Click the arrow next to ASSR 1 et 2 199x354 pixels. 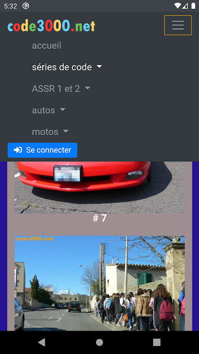pos(88,88)
